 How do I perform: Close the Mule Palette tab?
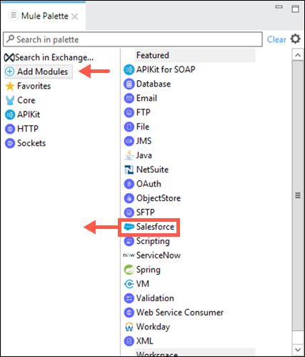[75, 16]
